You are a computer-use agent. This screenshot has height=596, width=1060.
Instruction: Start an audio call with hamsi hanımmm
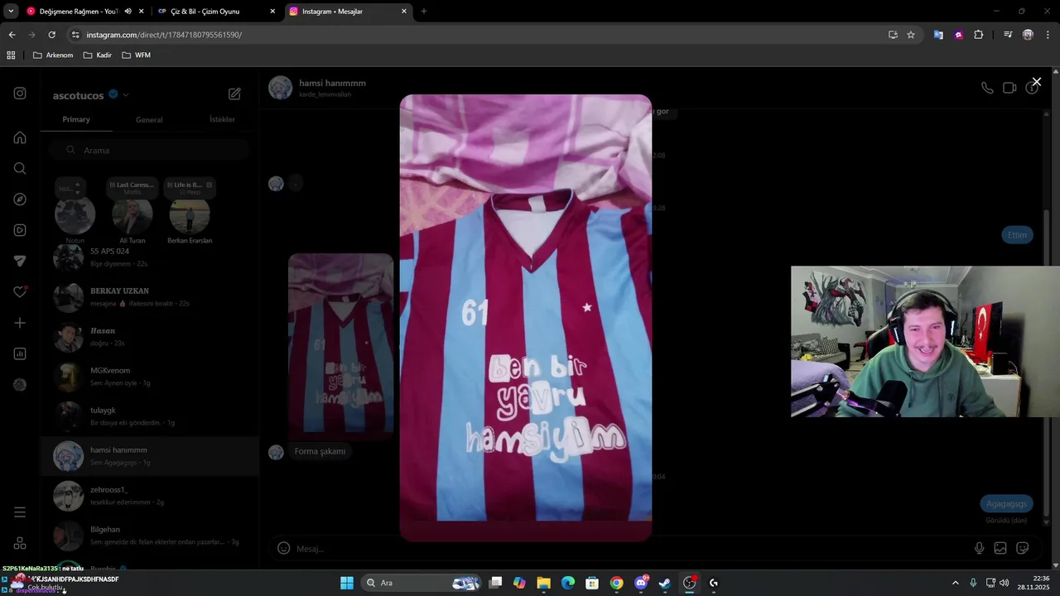click(987, 88)
